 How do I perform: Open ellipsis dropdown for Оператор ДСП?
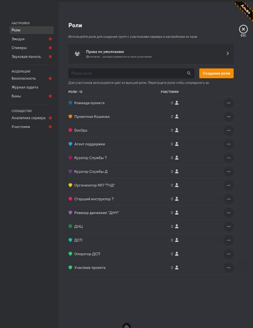tap(228, 254)
